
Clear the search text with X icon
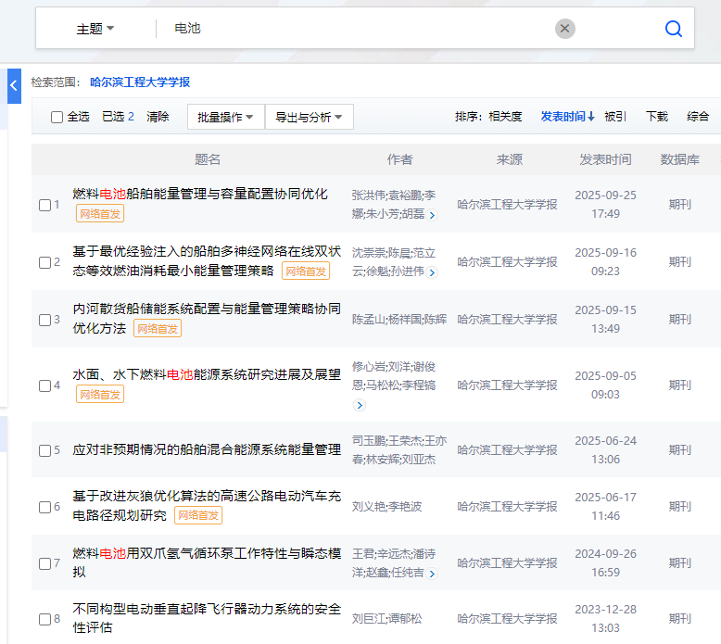pos(564,29)
